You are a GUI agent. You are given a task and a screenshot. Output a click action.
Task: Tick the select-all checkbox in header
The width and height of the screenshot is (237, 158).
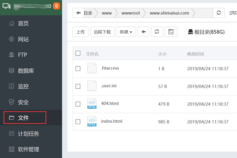(x=78, y=53)
